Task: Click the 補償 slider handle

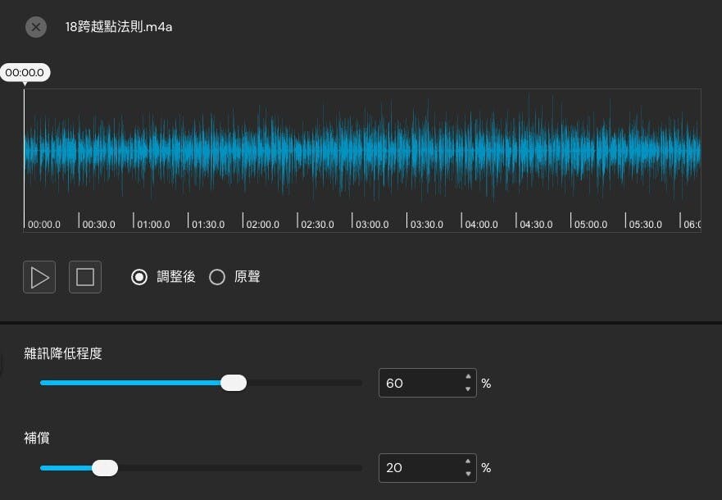Action: click(105, 468)
